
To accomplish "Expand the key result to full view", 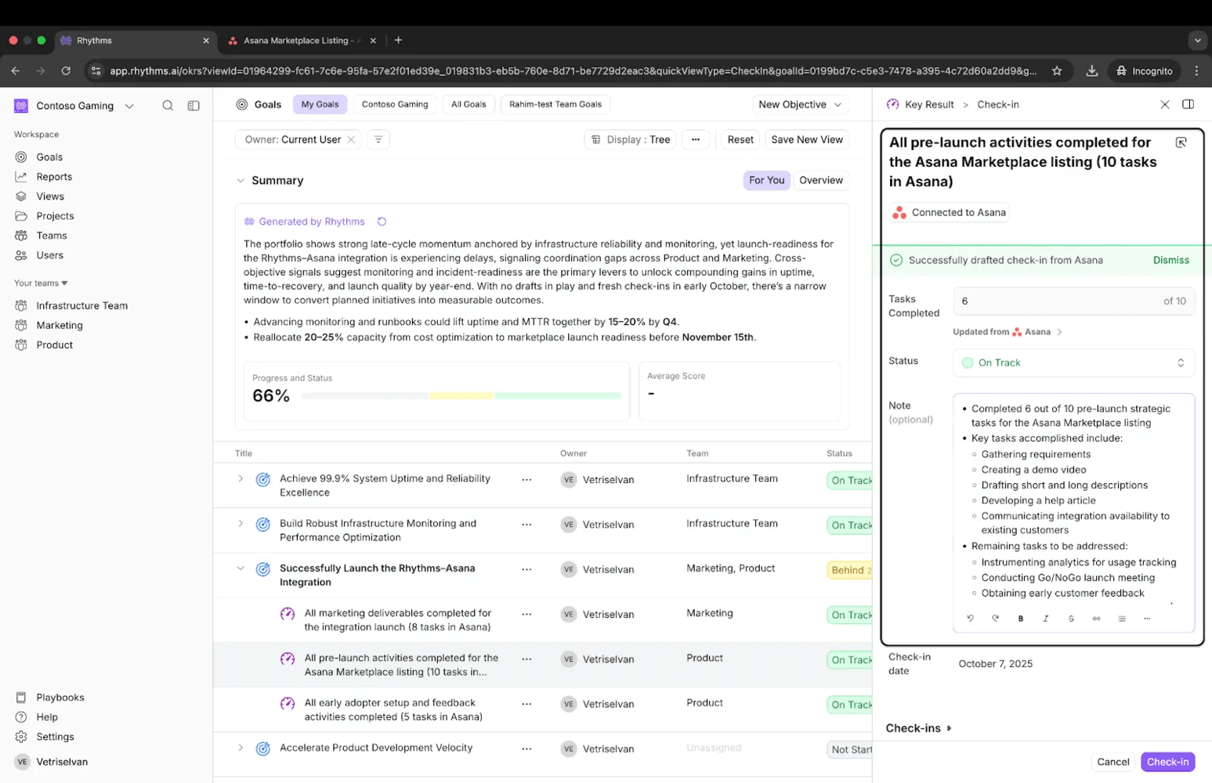I will 1181,143.
